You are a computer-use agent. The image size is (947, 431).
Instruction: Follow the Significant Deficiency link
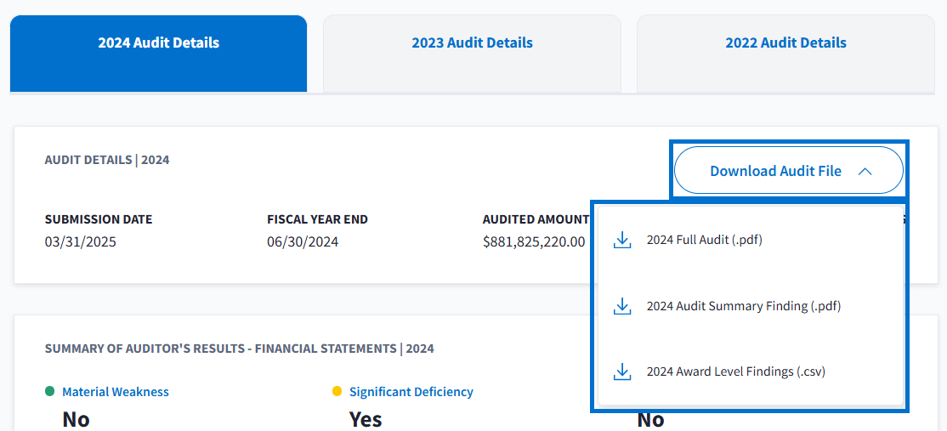[x=411, y=392]
